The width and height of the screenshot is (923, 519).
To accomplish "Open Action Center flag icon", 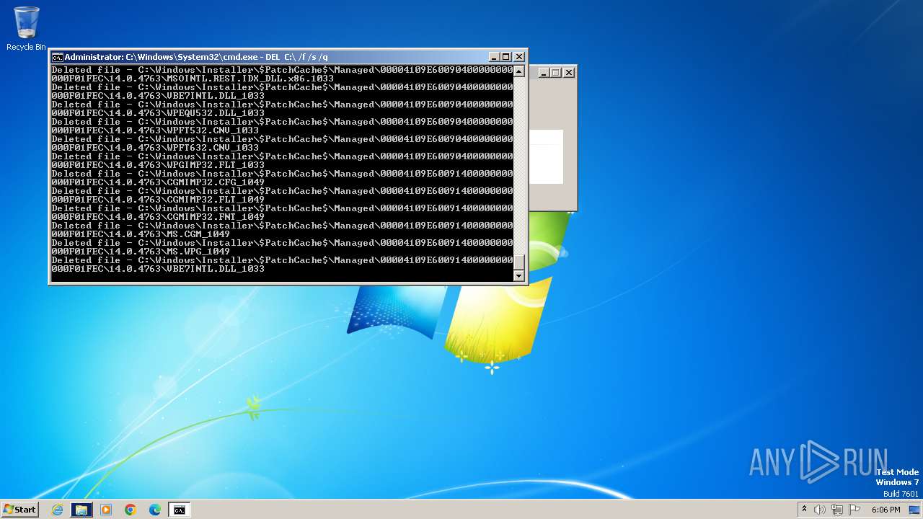I will pos(854,510).
